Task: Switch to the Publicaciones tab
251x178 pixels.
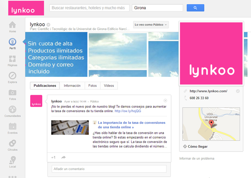Action: tap(45, 85)
